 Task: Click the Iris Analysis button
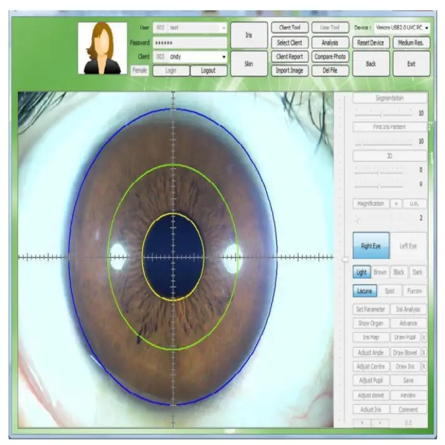tap(408, 309)
